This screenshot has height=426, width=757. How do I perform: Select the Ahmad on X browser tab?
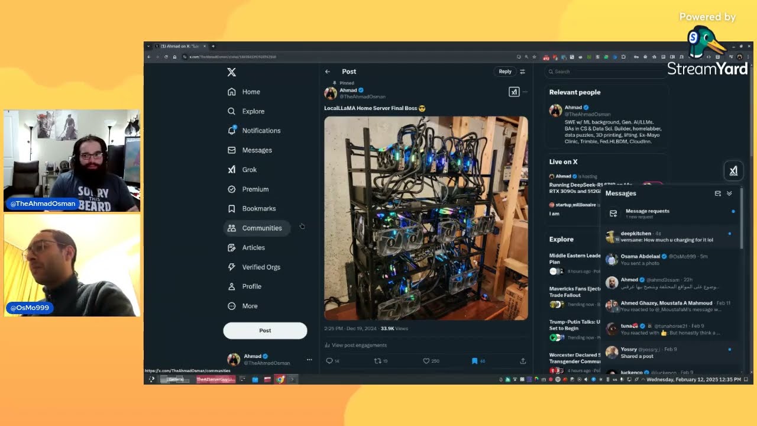click(180, 46)
